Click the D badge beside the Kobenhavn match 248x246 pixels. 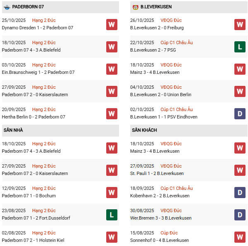[x=240, y=192]
